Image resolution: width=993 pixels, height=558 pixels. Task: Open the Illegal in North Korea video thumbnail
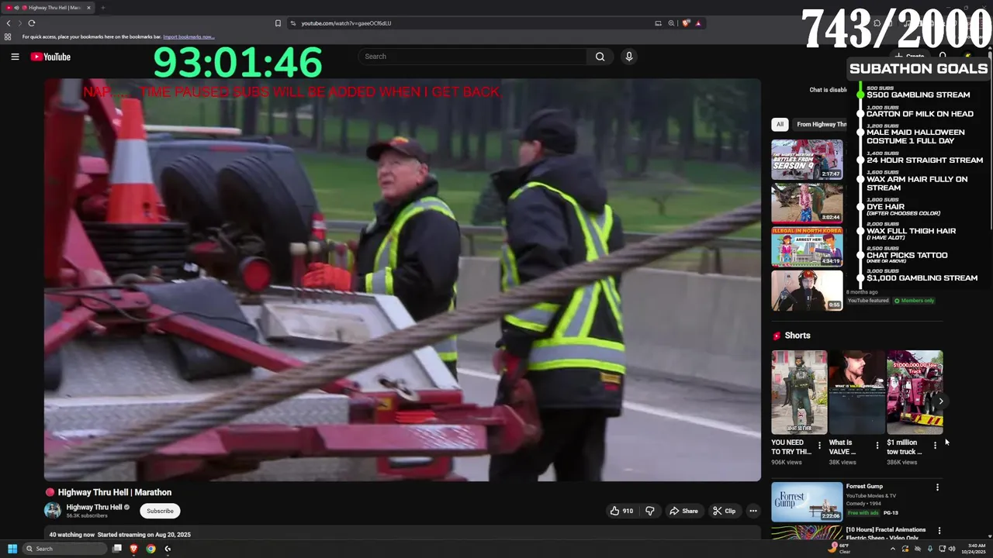tap(807, 246)
